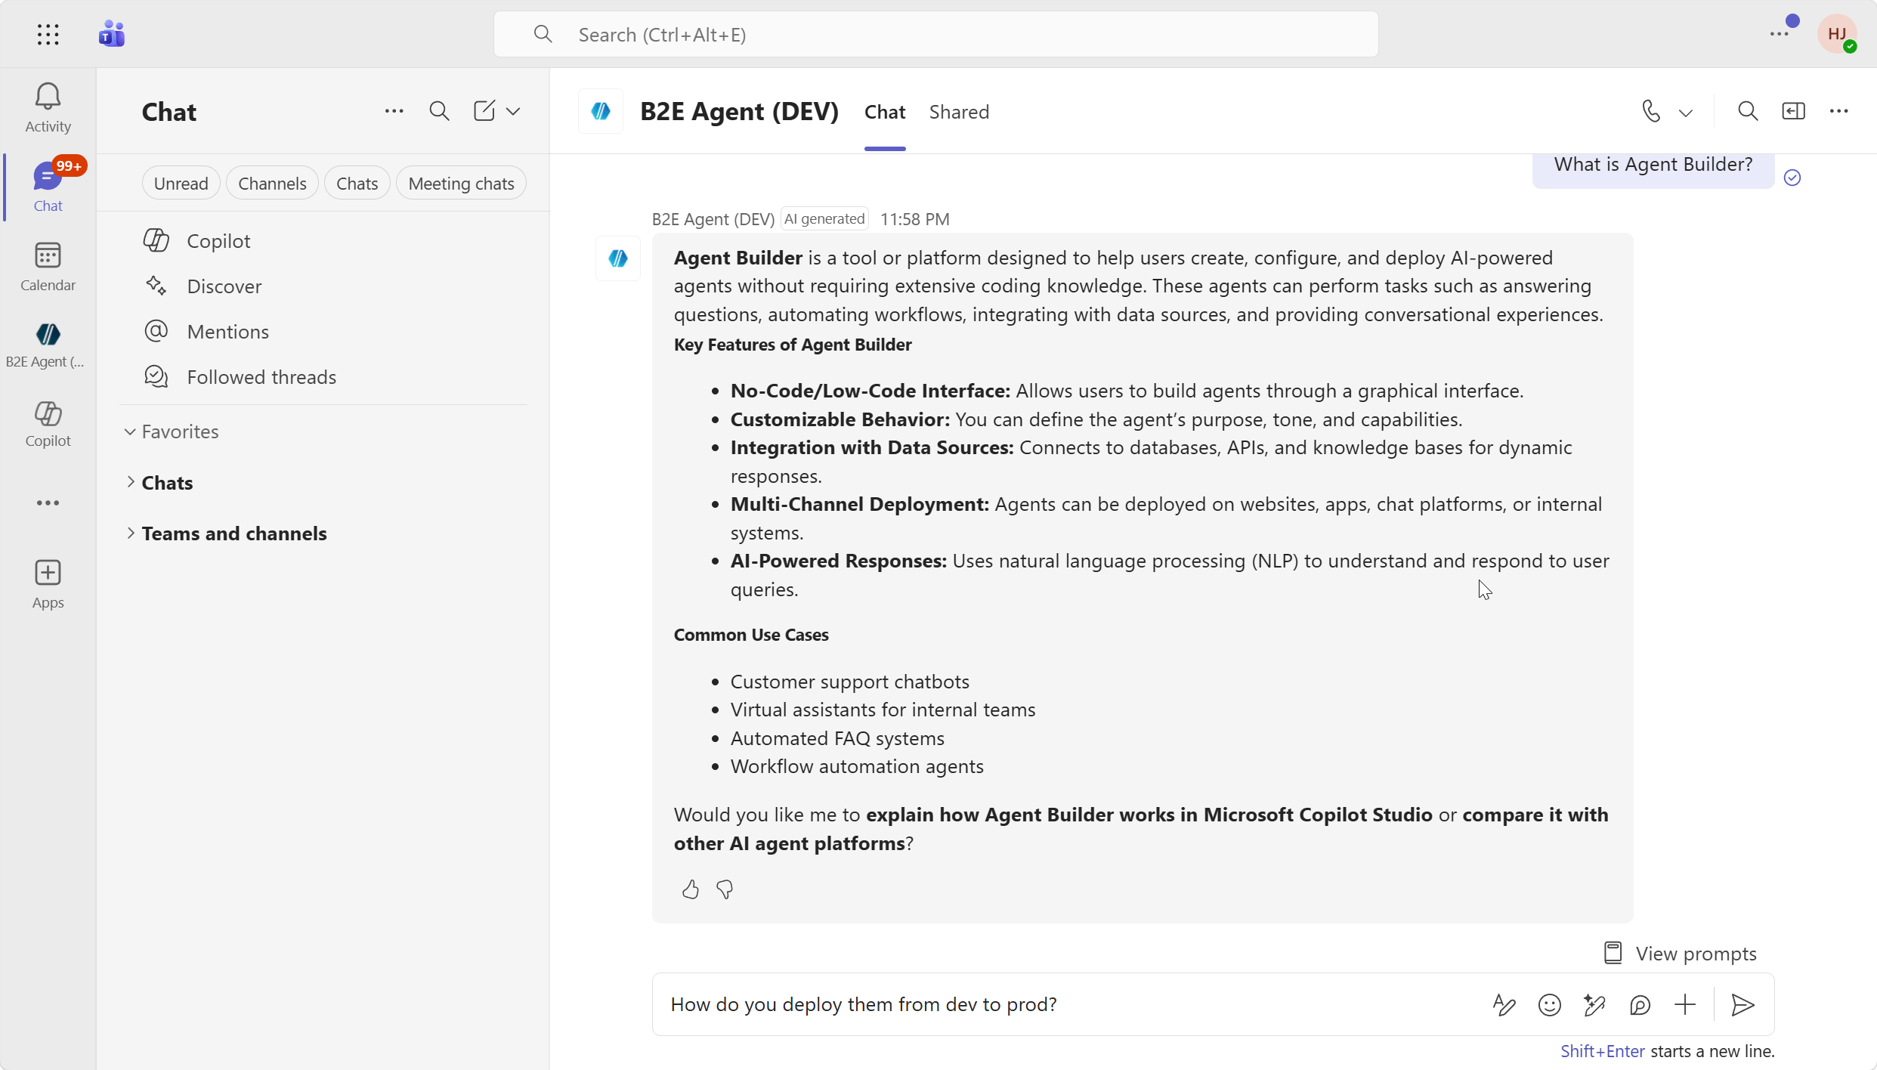1877x1070 pixels.
Task: Open Followed threads from the chat list
Action: tap(261, 376)
